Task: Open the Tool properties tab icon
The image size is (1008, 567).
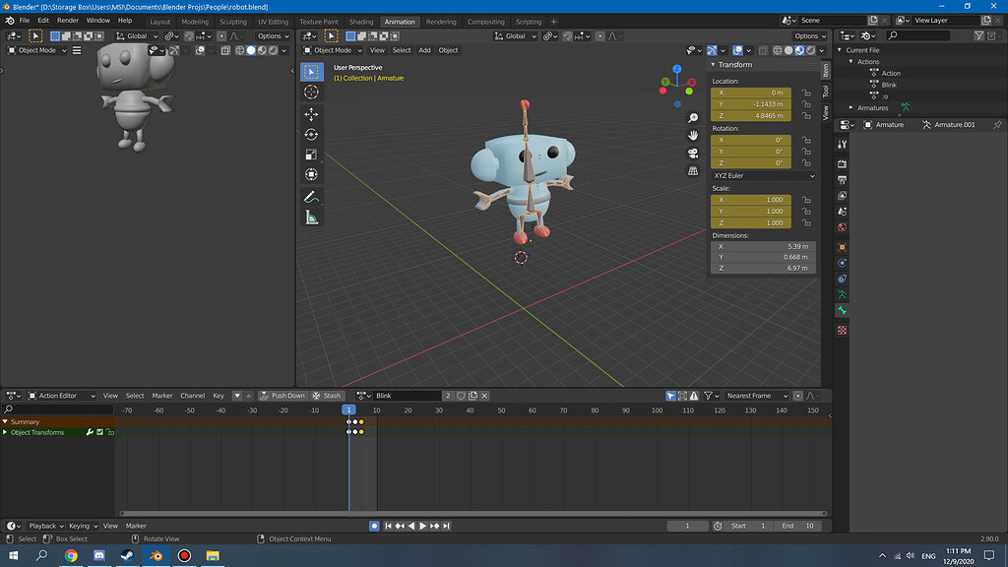Action: click(843, 145)
